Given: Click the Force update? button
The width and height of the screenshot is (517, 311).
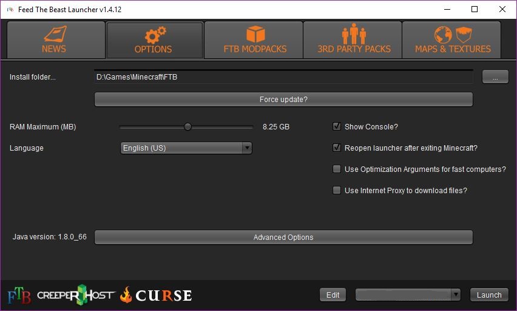Looking at the screenshot, I should click(283, 100).
